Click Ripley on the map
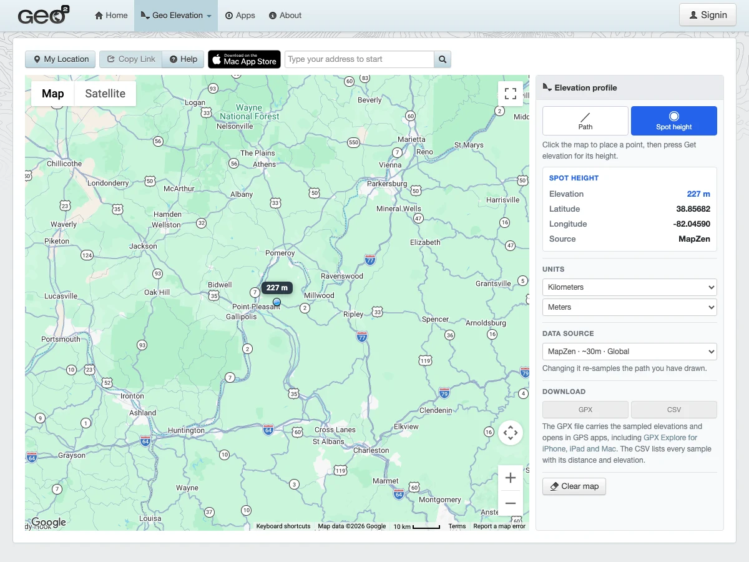 pyautogui.click(x=353, y=314)
